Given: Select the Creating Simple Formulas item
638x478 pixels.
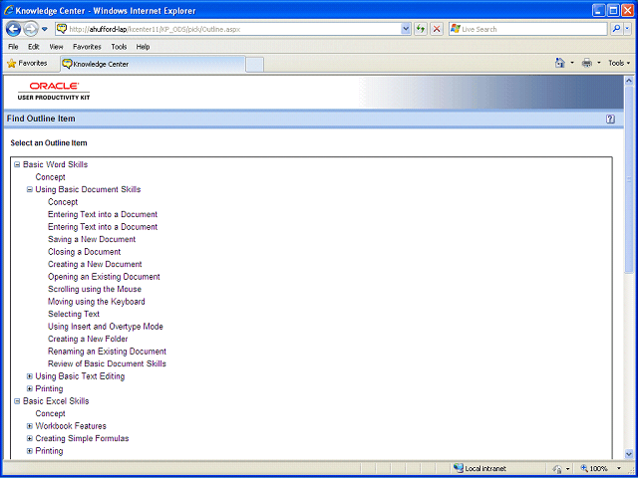Looking at the screenshot, I should (x=82, y=438).
